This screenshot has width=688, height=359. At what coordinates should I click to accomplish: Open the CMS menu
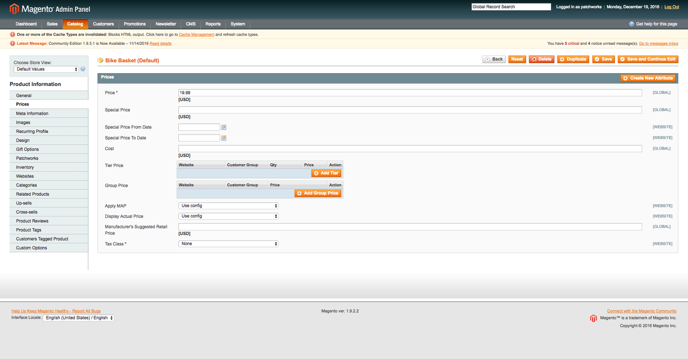pyautogui.click(x=190, y=24)
